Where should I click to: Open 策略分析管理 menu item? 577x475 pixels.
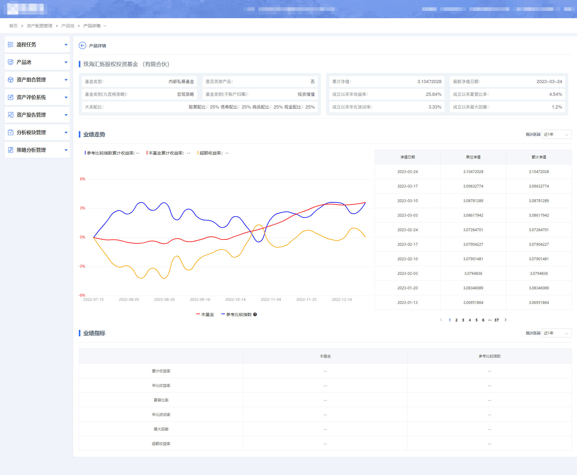(37, 150)
